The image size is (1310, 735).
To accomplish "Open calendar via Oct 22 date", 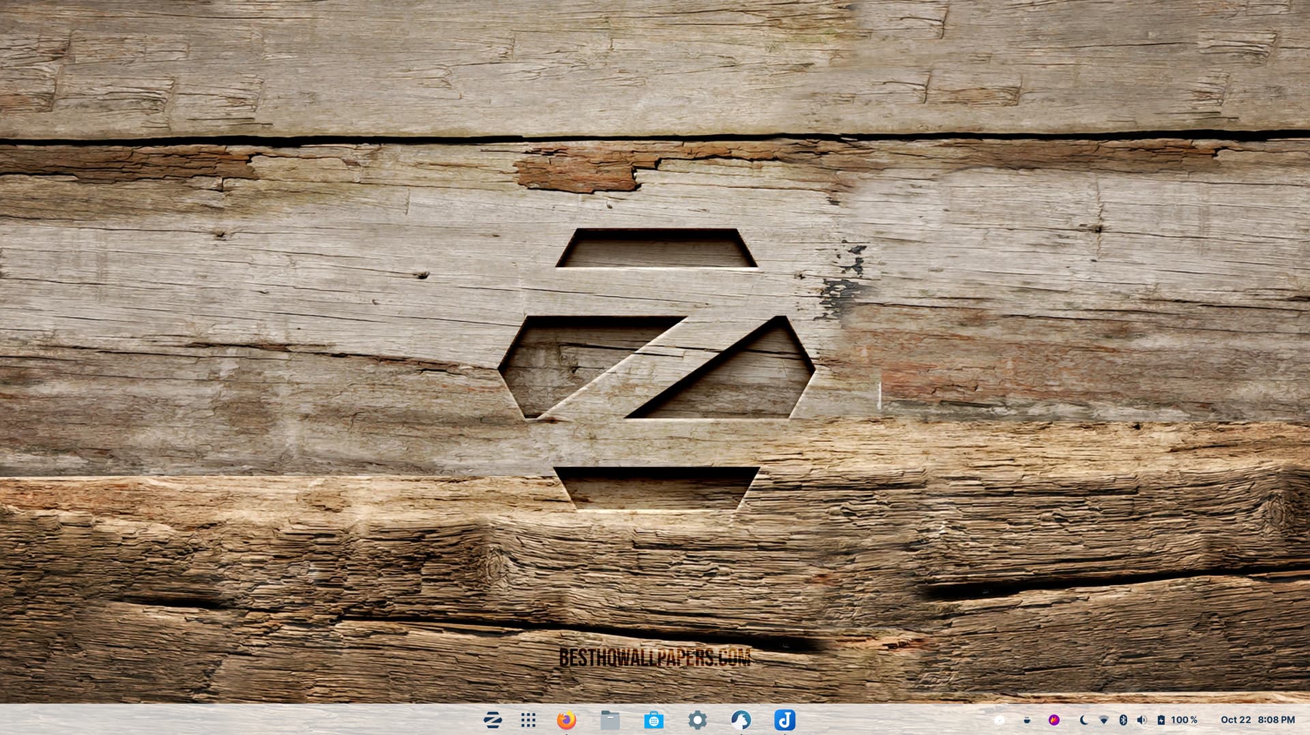I will click(1236, 720).
